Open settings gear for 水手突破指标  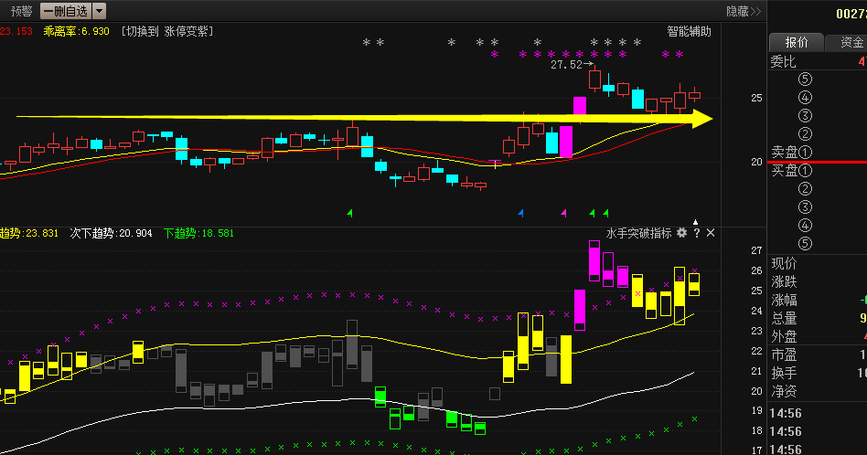point(680,233)
